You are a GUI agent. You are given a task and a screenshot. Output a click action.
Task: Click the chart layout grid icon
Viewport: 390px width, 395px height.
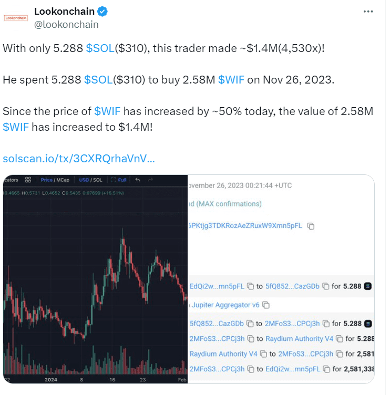pyautogui.click(x=28, y=180)
